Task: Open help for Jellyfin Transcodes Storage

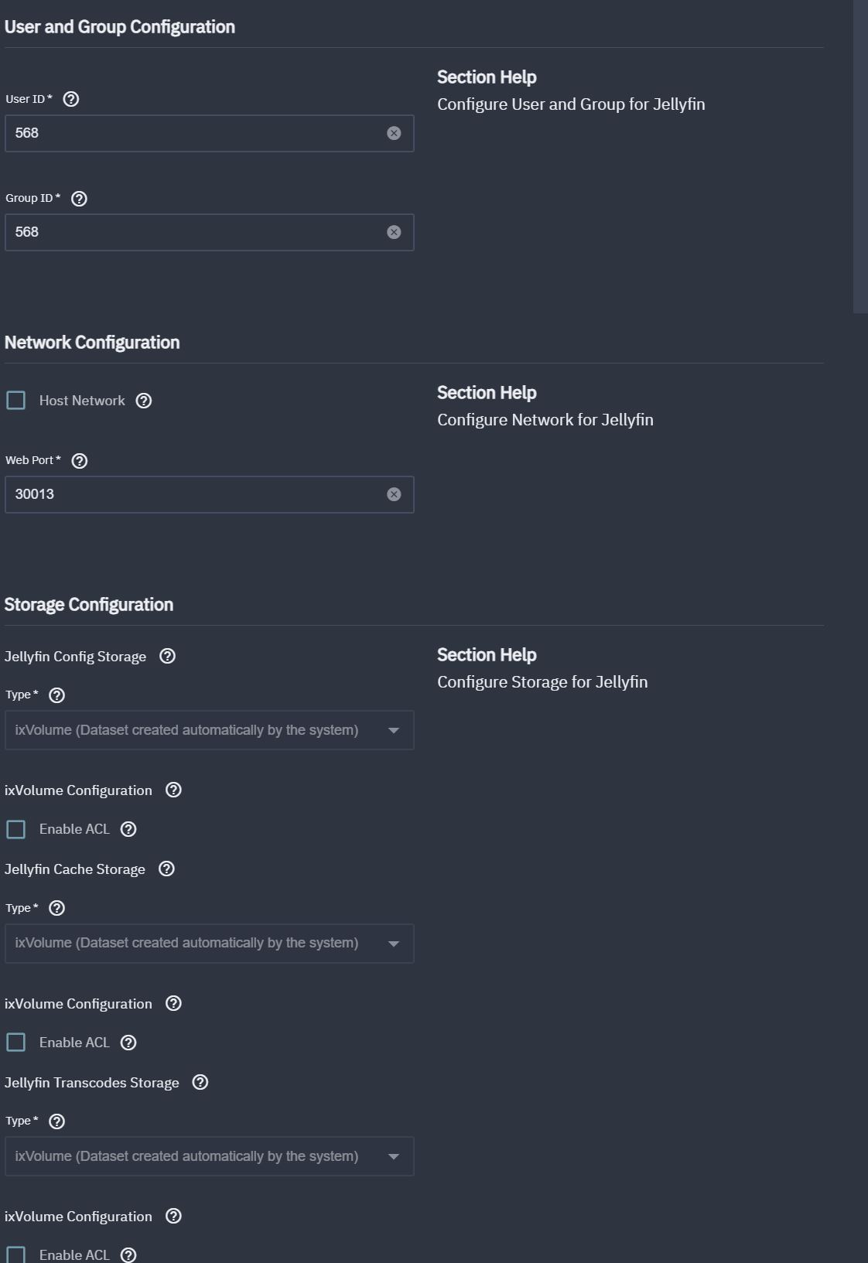Action: [x=200, y=1082]
